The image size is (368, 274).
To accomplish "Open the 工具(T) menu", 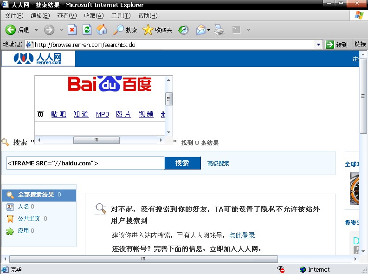I will point(121,16).
